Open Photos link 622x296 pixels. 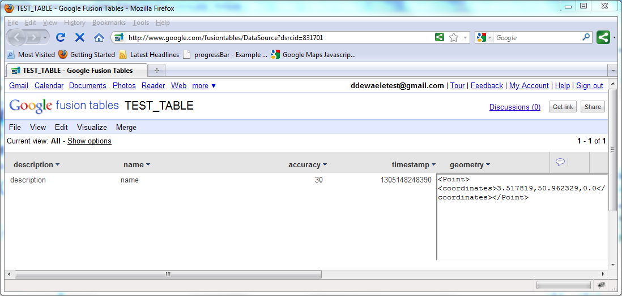pos(124,85)
